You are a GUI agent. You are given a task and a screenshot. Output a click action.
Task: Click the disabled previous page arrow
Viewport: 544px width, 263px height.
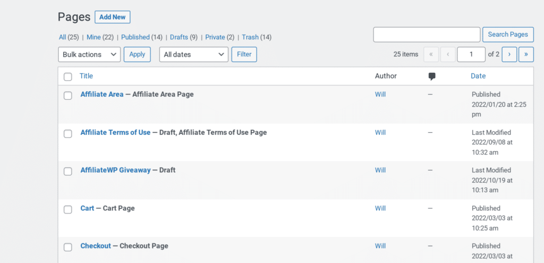tap(448, 55)
